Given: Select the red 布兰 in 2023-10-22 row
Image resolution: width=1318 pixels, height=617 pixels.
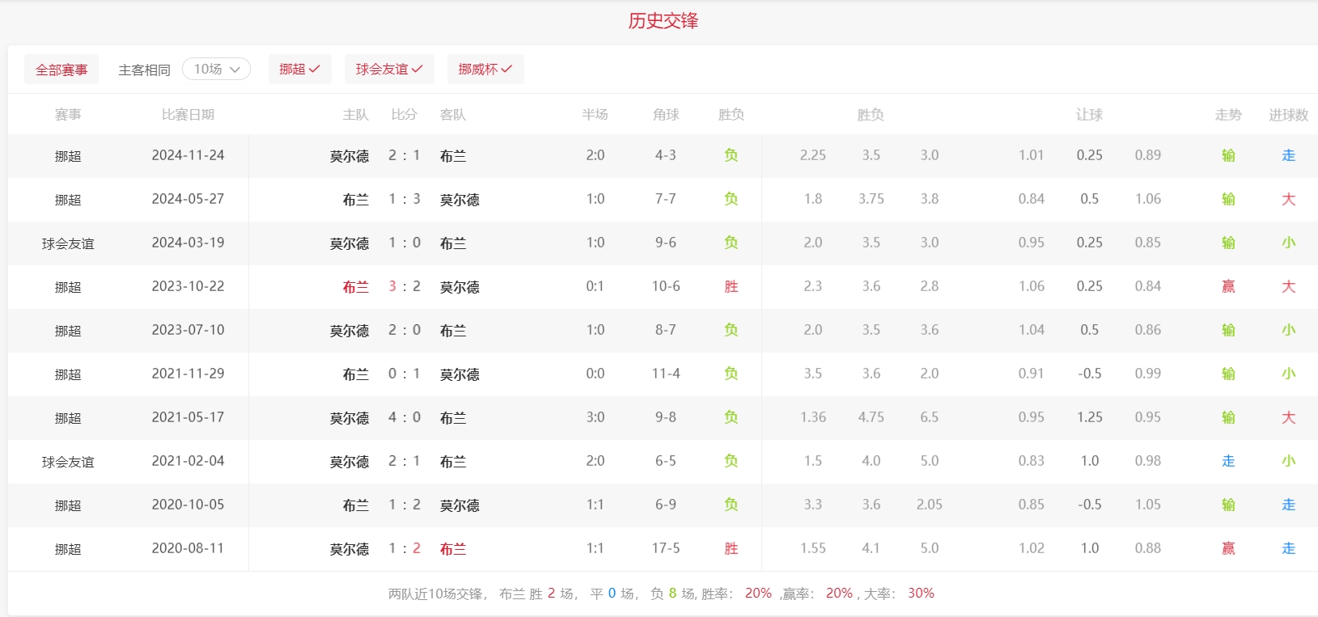Looking at the screenshot, I should click(356, 287).
